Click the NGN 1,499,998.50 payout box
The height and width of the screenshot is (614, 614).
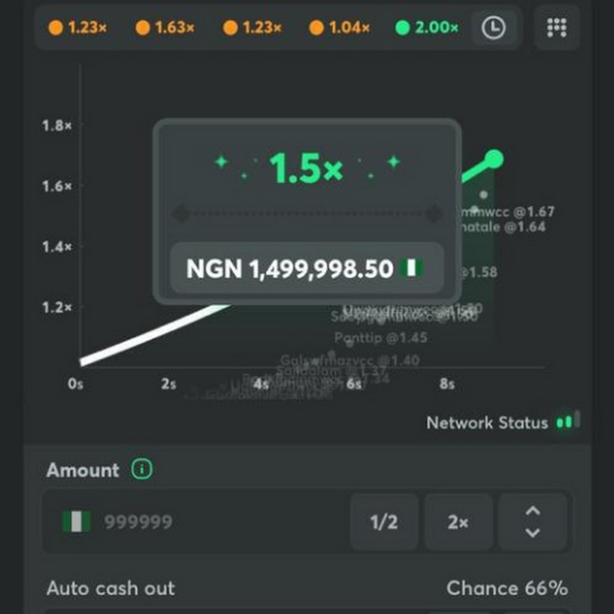click(x=307, y=268)
